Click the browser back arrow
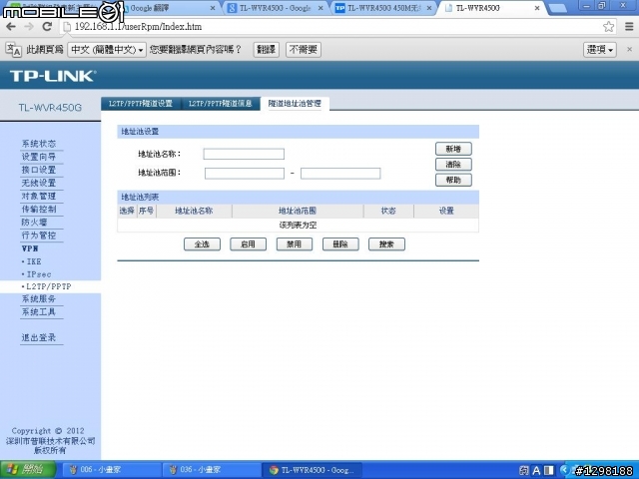Screen dimensions: 639x479 point(11,27)
